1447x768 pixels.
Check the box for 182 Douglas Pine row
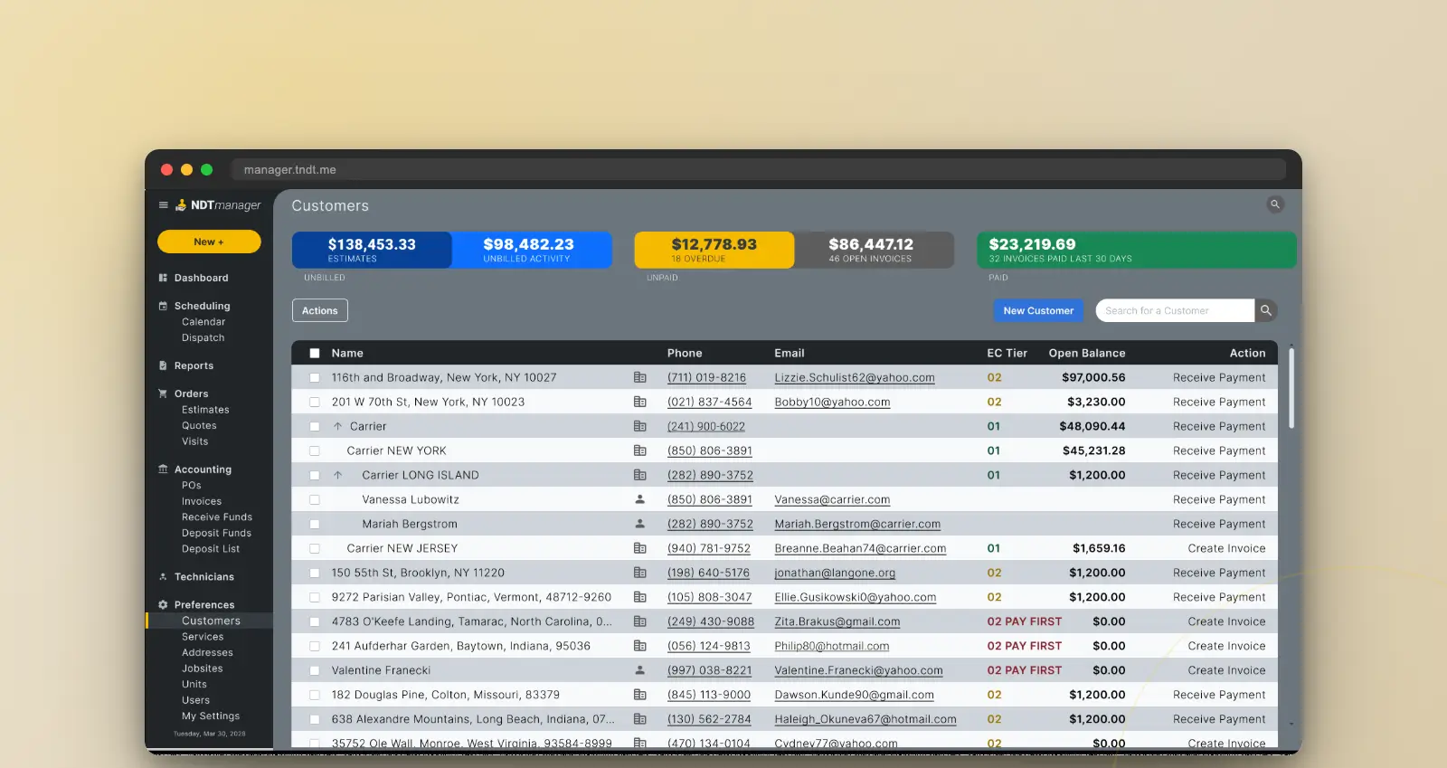tap(315, 696)
